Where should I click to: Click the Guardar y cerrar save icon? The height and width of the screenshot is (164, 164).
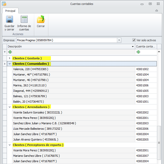coord(9,20)
